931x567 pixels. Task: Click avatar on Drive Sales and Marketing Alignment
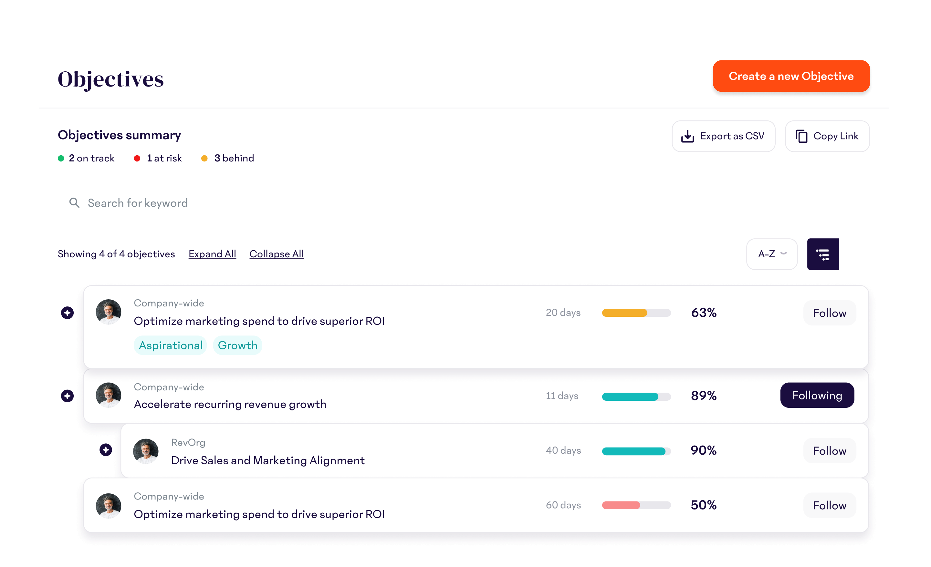pyautogui.click(x=145, y=451)
